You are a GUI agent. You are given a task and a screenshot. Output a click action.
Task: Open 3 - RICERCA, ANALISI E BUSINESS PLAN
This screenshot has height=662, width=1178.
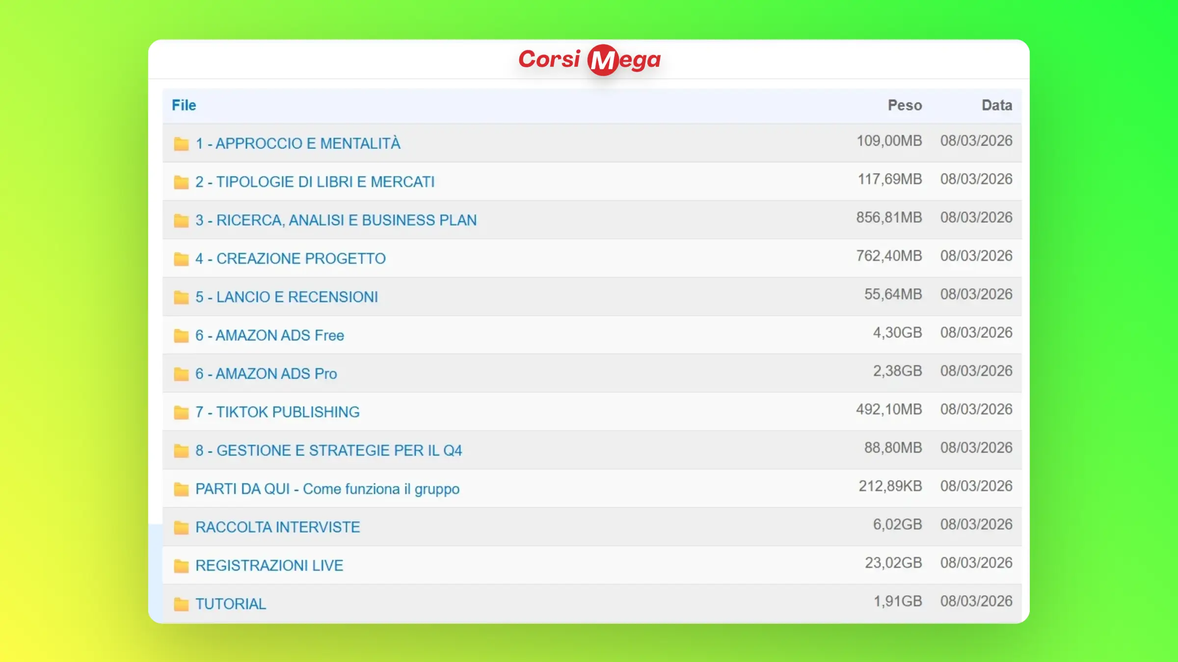tap(336, 220)
